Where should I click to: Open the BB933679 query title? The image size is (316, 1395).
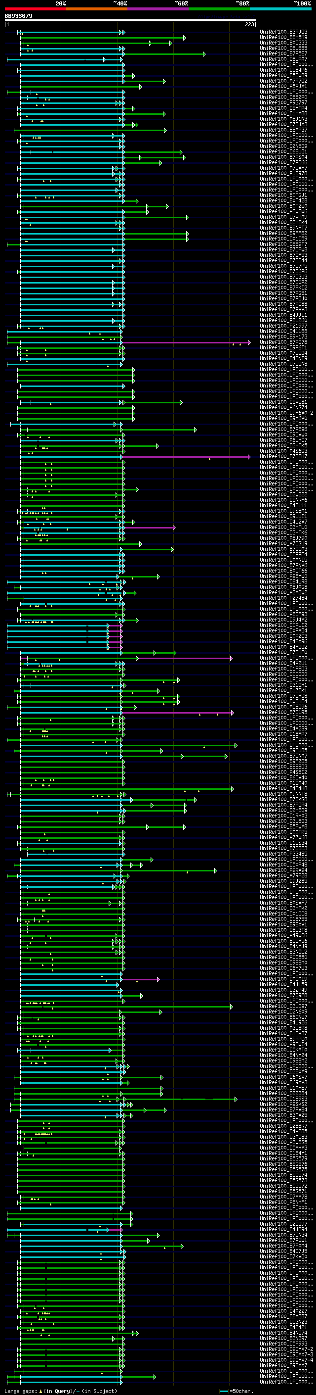pyautogui.click(x=18, y=16)
